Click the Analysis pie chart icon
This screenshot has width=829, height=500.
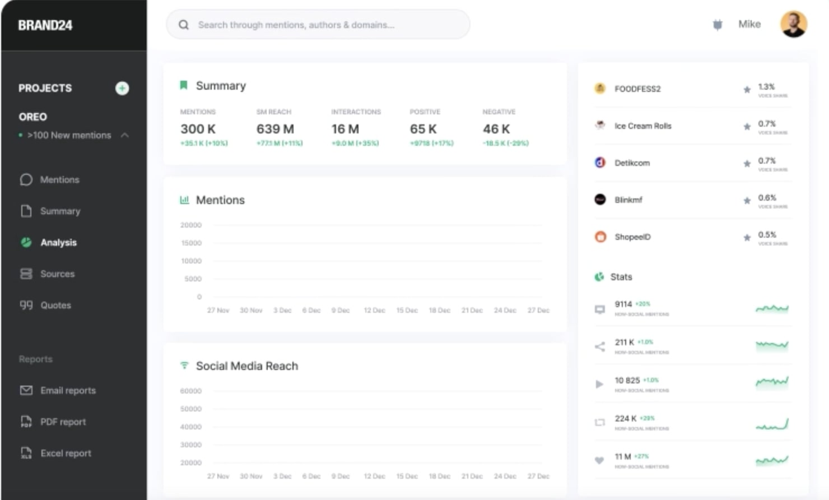tap(26, 242)
